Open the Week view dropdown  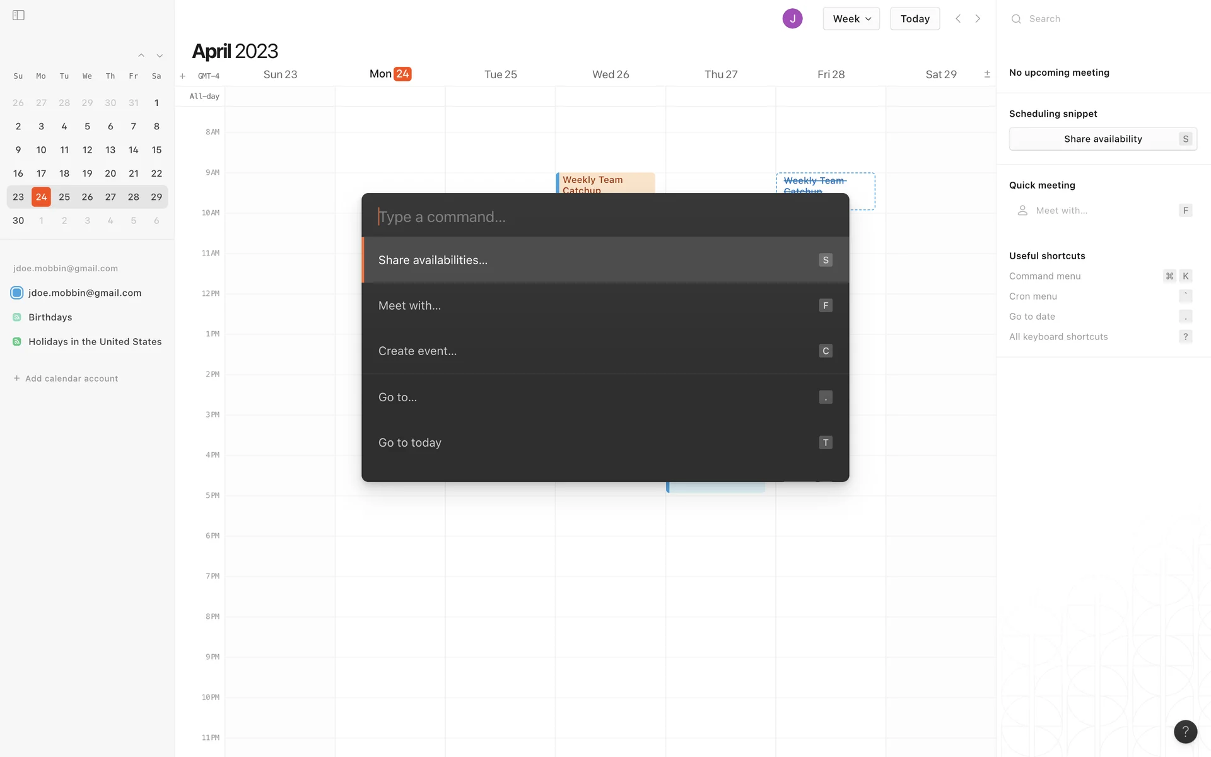click(x=851, y=18)
